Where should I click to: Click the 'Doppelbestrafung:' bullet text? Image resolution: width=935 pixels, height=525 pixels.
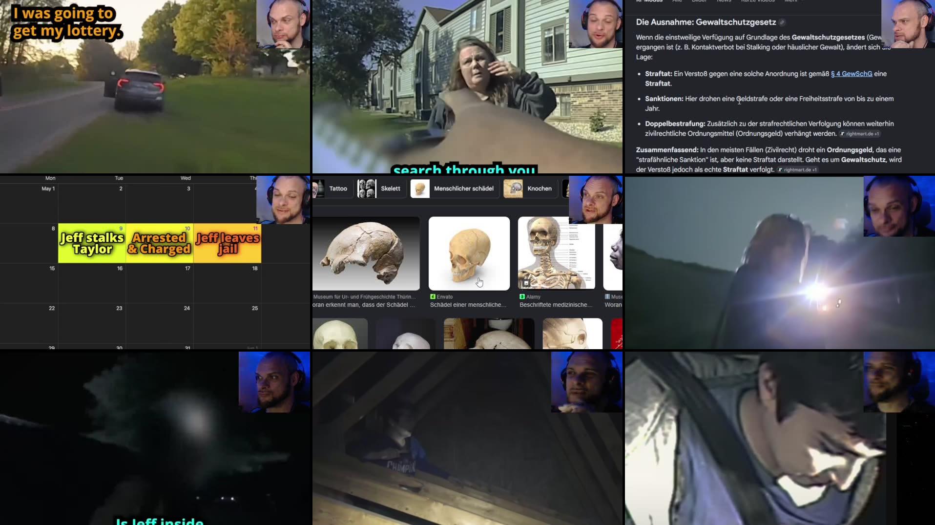(x=770, y=128)
